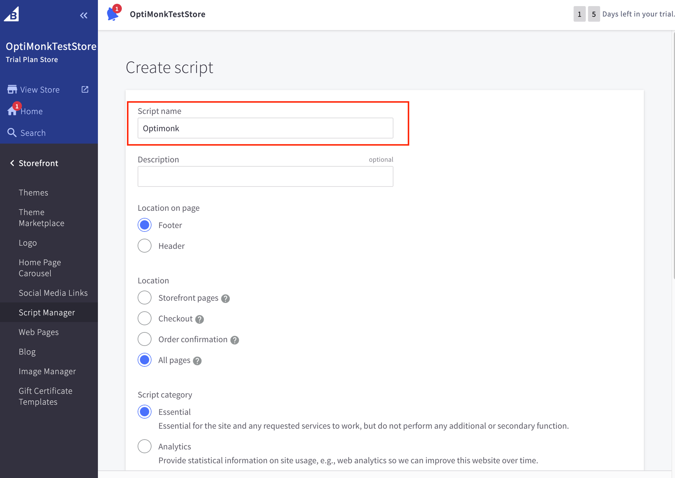The image size is (675, 478).
Task: Select the Storefront pages radio button
Action: [144, 298]
